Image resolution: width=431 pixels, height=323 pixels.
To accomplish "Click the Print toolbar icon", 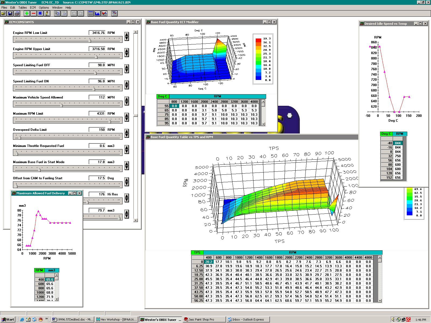I will coord(17,13).
